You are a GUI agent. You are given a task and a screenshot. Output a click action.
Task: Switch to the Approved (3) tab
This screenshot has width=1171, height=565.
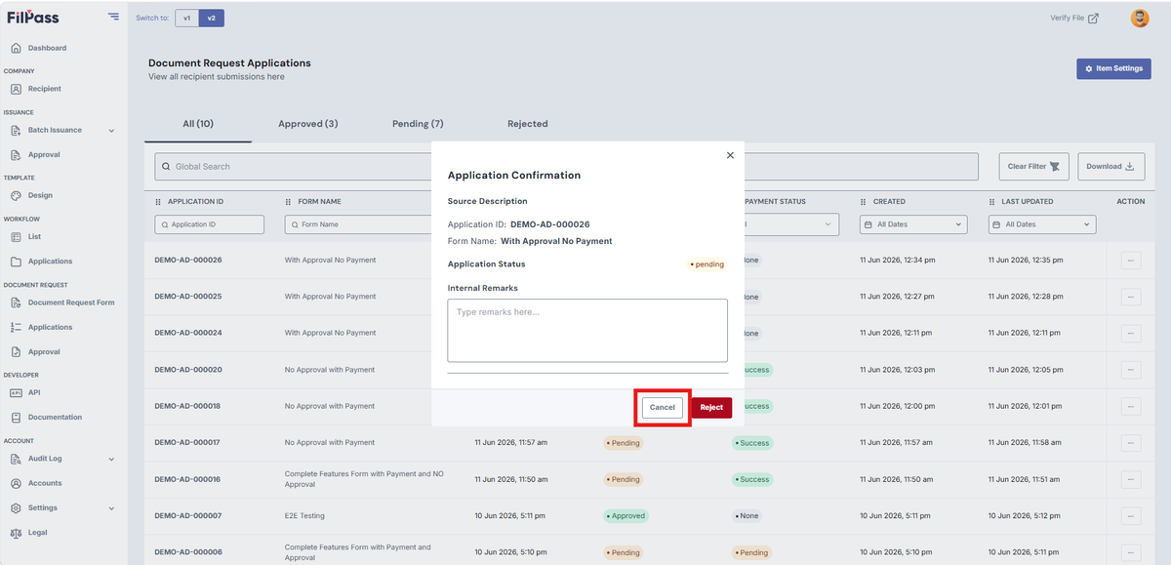pos(308,124)
